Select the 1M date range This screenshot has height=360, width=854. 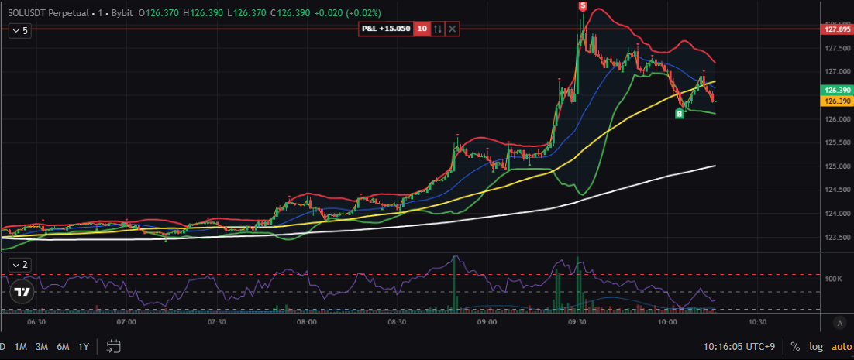21,346
